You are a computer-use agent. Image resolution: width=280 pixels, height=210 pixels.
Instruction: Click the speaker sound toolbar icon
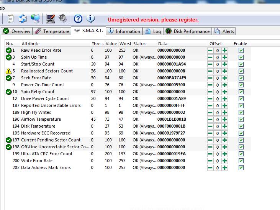(63, 18)
